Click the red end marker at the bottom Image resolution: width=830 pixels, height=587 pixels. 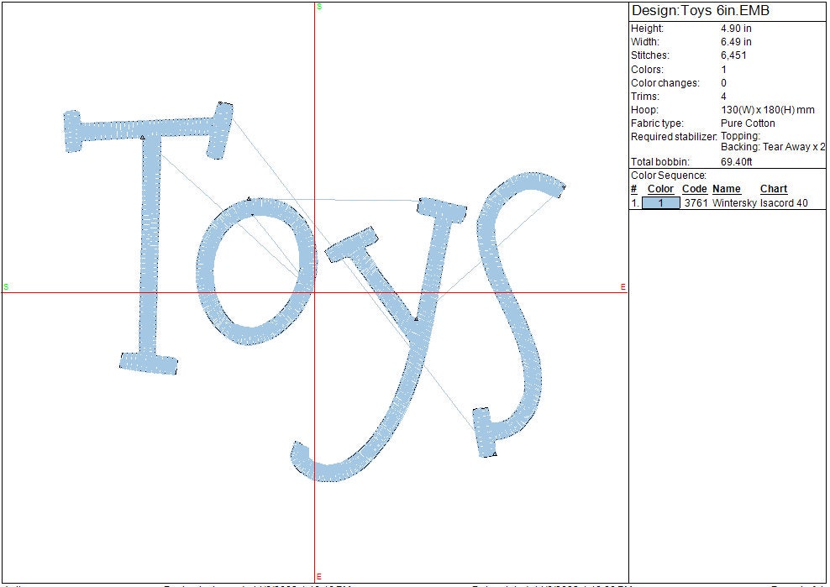(319, 575)
